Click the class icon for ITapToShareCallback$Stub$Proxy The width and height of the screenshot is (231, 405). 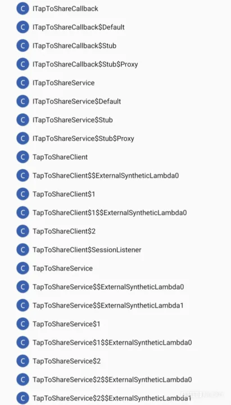point(22,64)
